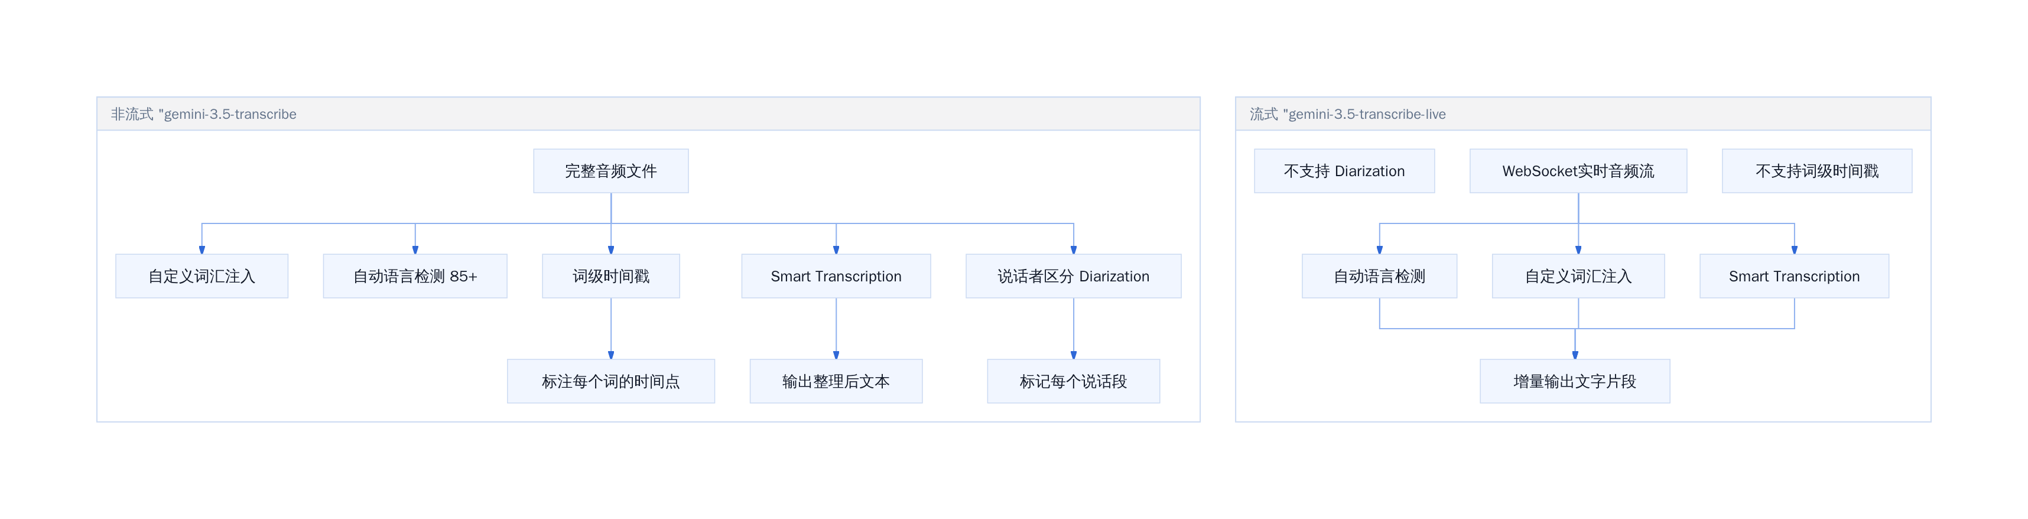Screen dimensions: 2028x519
Task: Select the 自定义词汇注入 node in 非流式 group
Action: pos(201,275)
